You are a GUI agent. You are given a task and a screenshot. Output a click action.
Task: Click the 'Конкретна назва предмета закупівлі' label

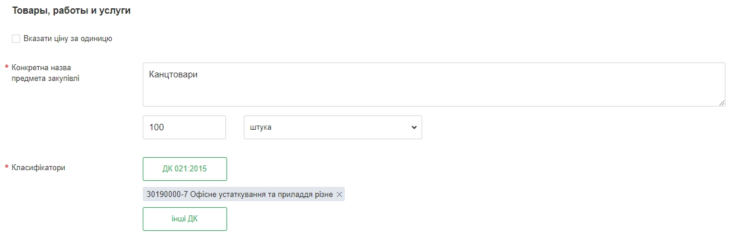point(45,73)
